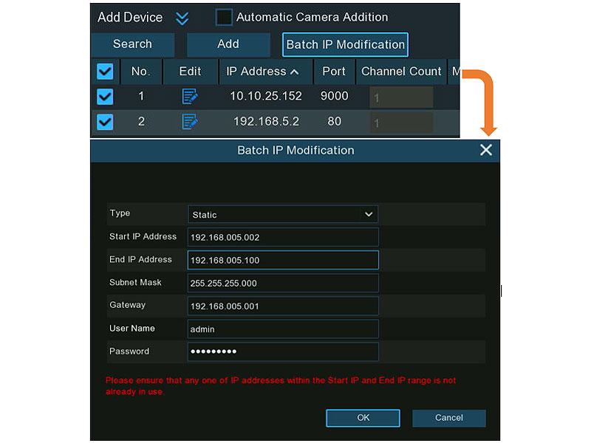This screenshot has width=591, height=443.
Task: Close the Batch IP Modification dialog
Action: (486, 150)
